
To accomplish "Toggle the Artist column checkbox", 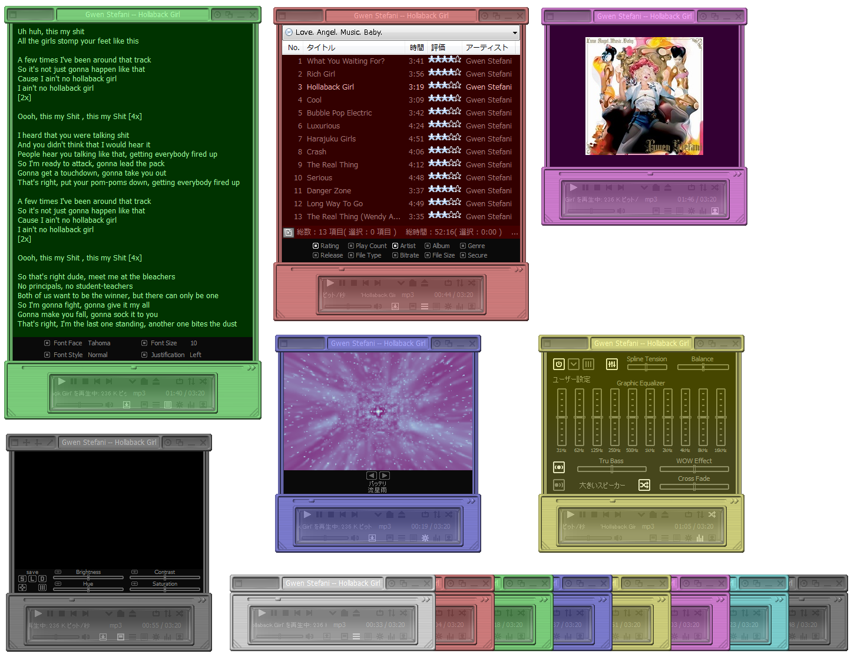I will click(395, 246).
